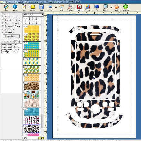Click the pattern list scroll-up arrow
This screenshot has width=141, height=141.
pyautogui.click(x=42, y=18)
